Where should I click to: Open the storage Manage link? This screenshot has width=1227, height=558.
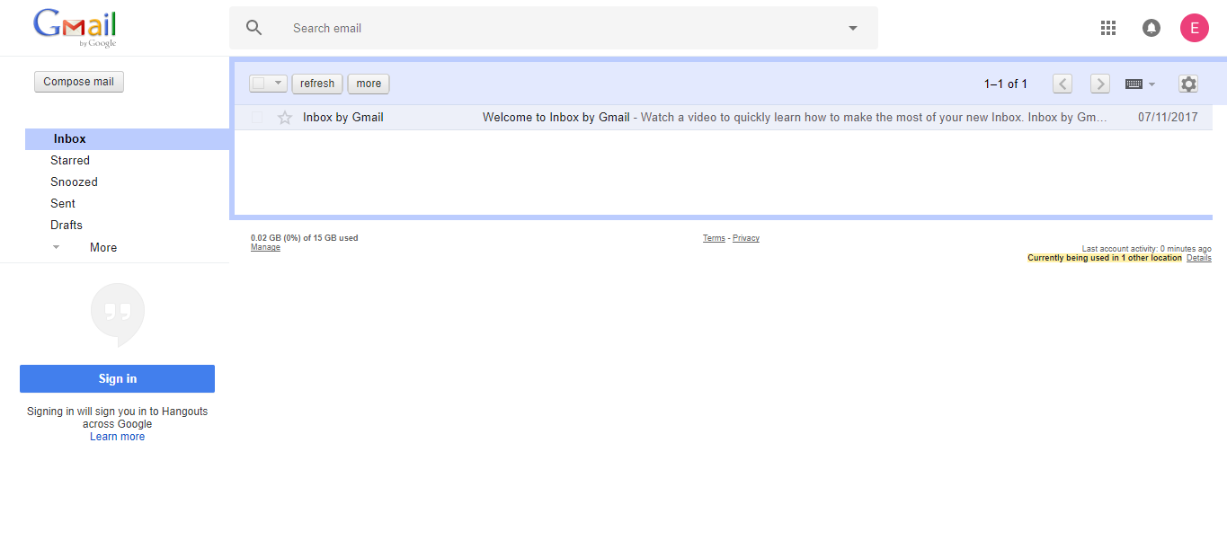click(264, 246)
